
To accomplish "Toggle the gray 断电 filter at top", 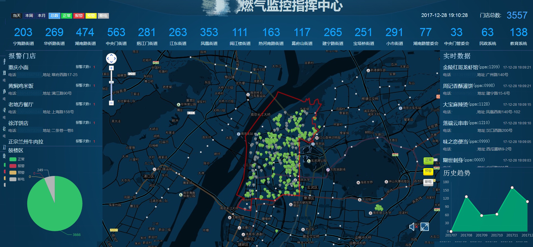I will pos(103,16).
